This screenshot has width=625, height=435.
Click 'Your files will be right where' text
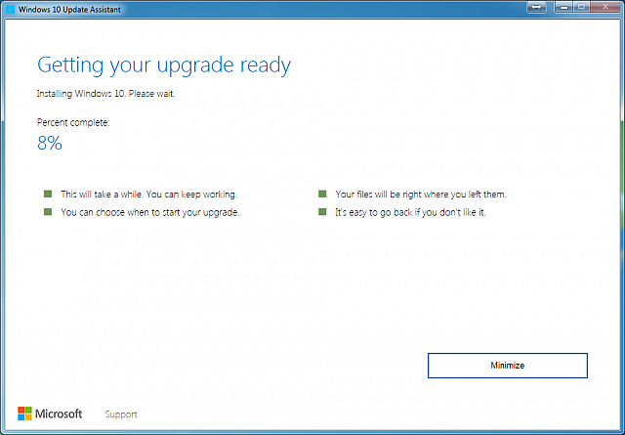point(421,195)
